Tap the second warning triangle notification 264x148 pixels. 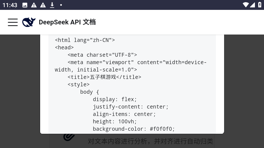coord(43,5)
